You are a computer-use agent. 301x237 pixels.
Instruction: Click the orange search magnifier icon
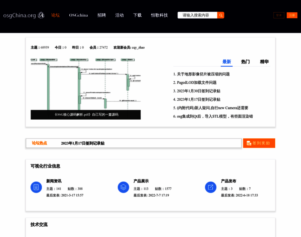coord(221,15)
